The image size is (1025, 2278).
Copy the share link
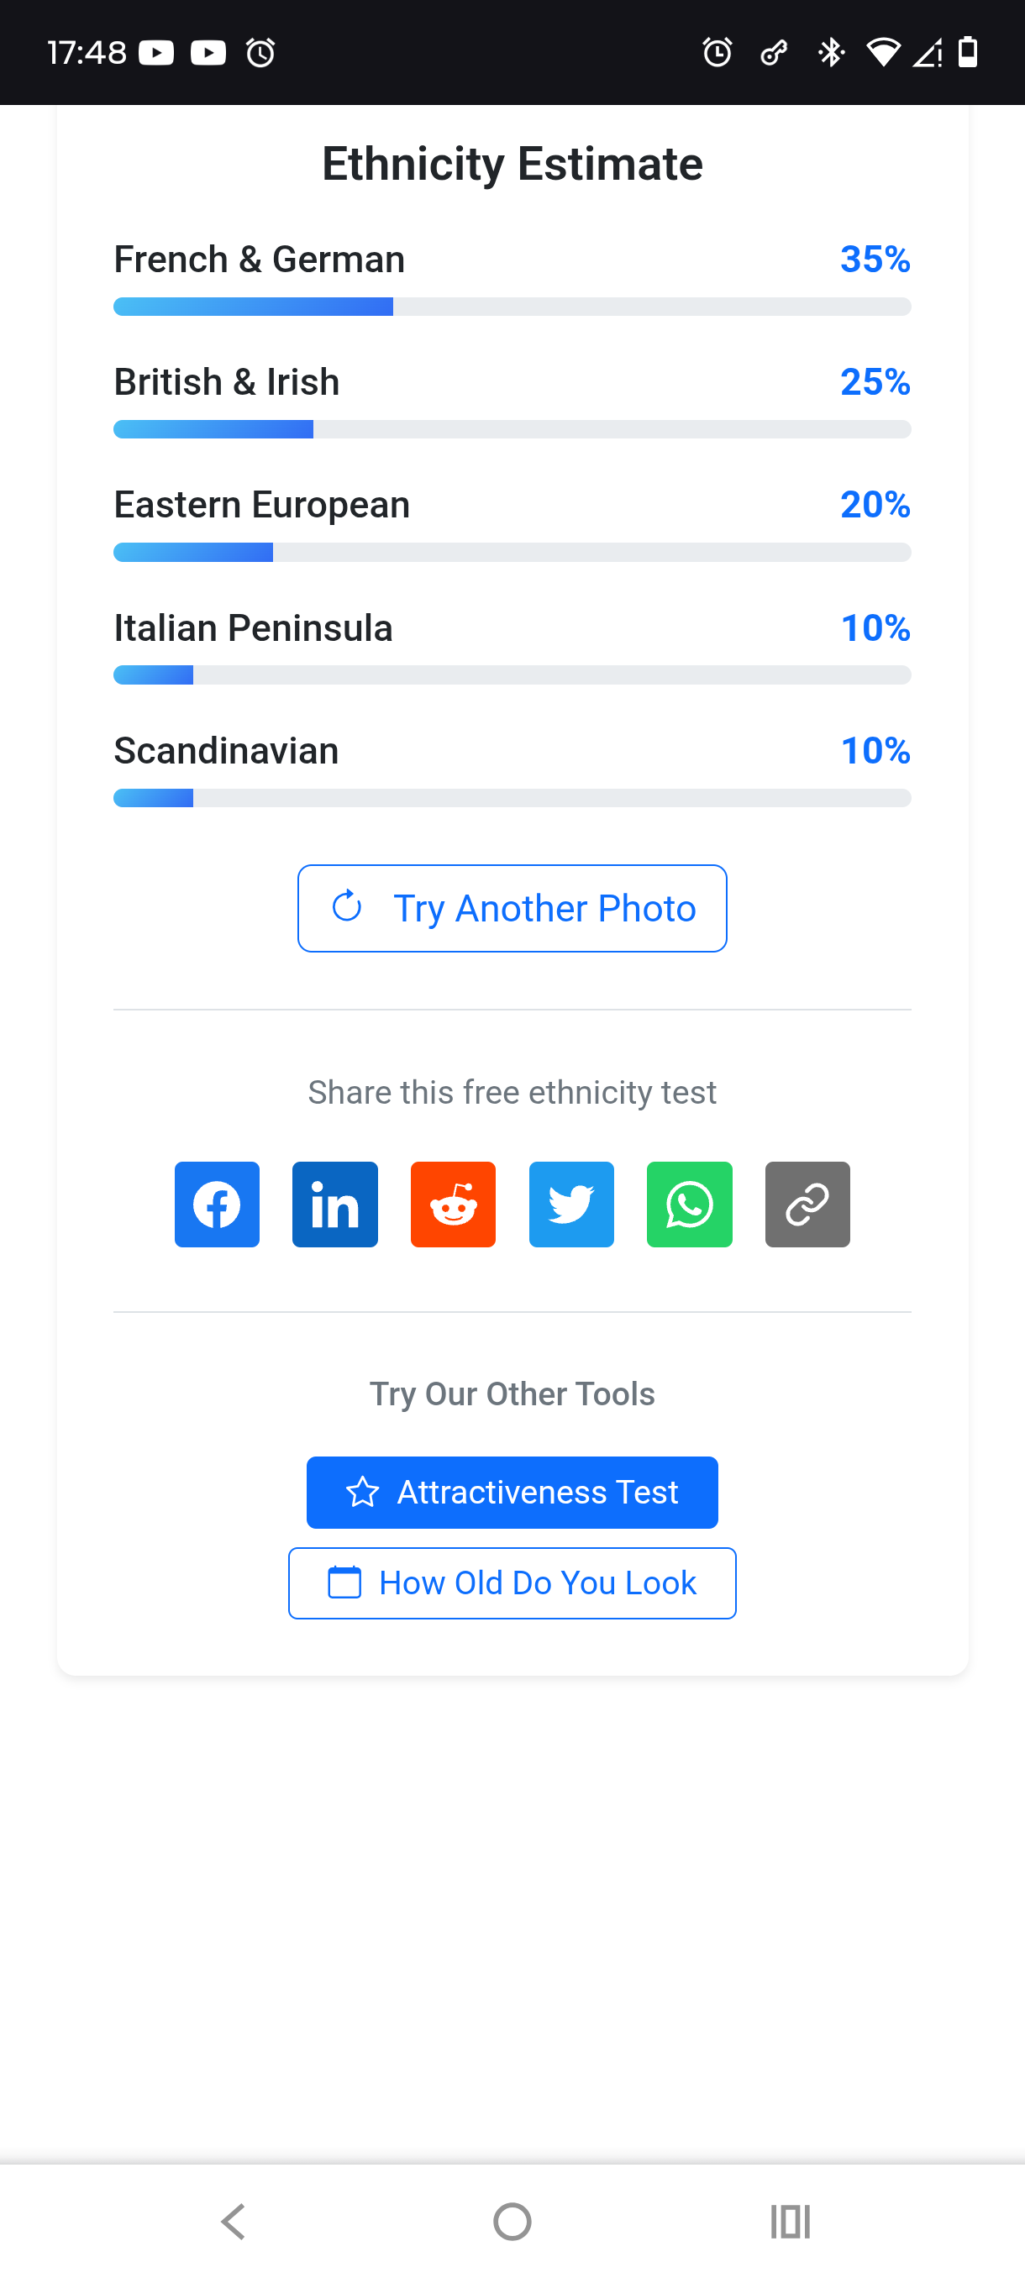(807, 1204)
